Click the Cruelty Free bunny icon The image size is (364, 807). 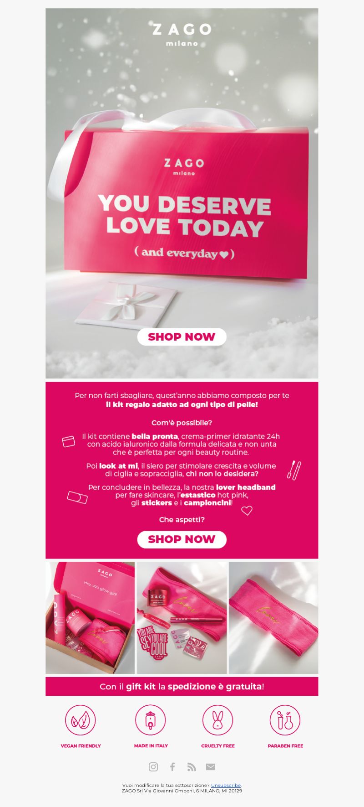tap(217, 720)
